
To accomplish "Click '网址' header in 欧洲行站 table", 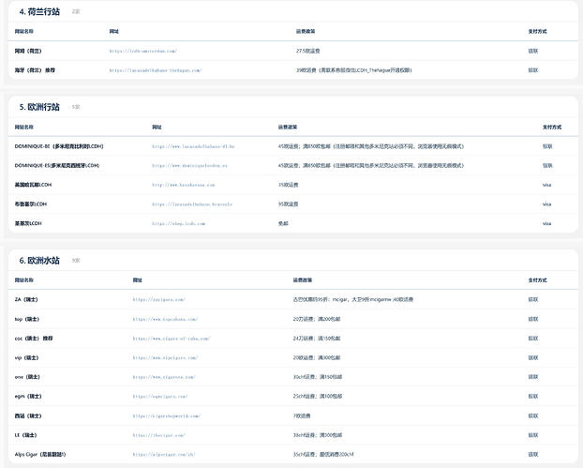I will click(x=157, y=128).
